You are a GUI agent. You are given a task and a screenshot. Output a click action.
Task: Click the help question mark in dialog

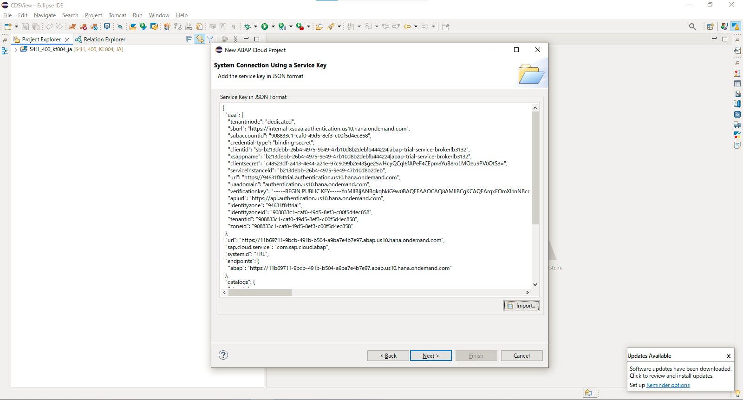[x=223, y=355]
